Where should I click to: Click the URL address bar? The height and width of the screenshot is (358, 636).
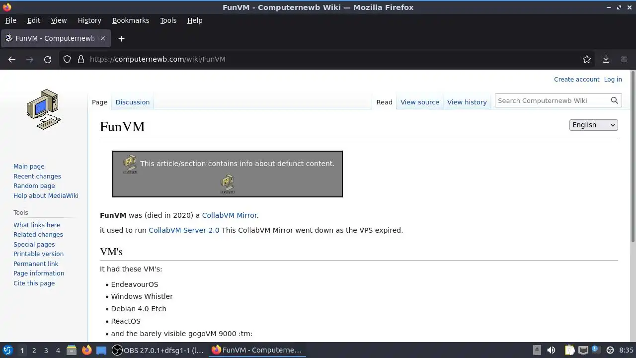(328, 59)
